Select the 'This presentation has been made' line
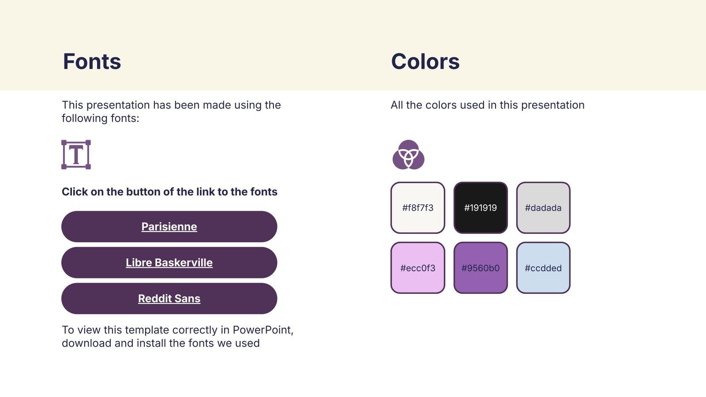Viewport: 706px width, 397px height. [x=171, y=105]
